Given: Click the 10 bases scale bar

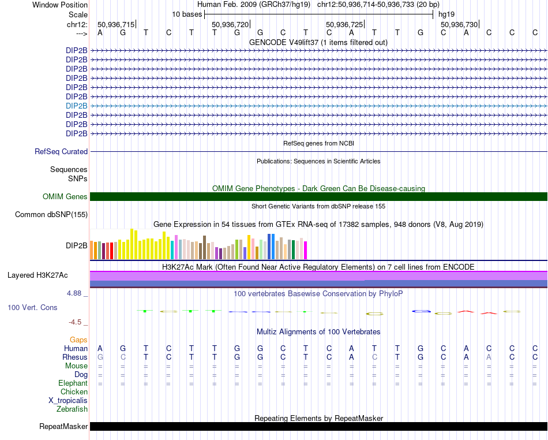Looking at the screenshot, I should (319, 14).
